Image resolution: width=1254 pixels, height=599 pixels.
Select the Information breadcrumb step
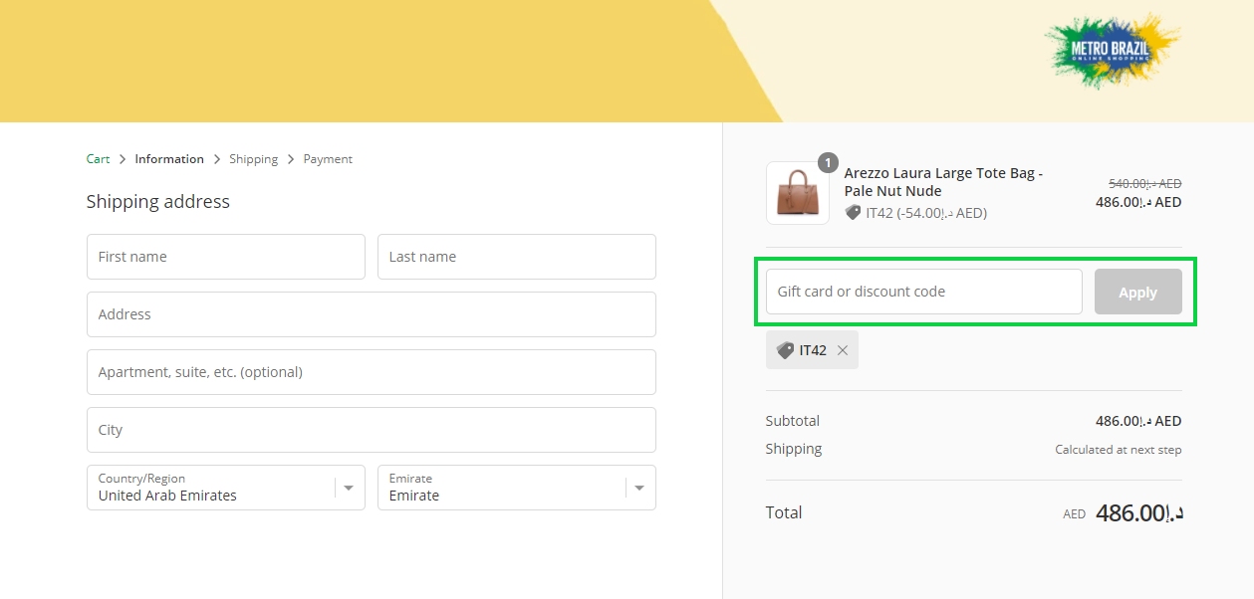[x=169, y=158]
